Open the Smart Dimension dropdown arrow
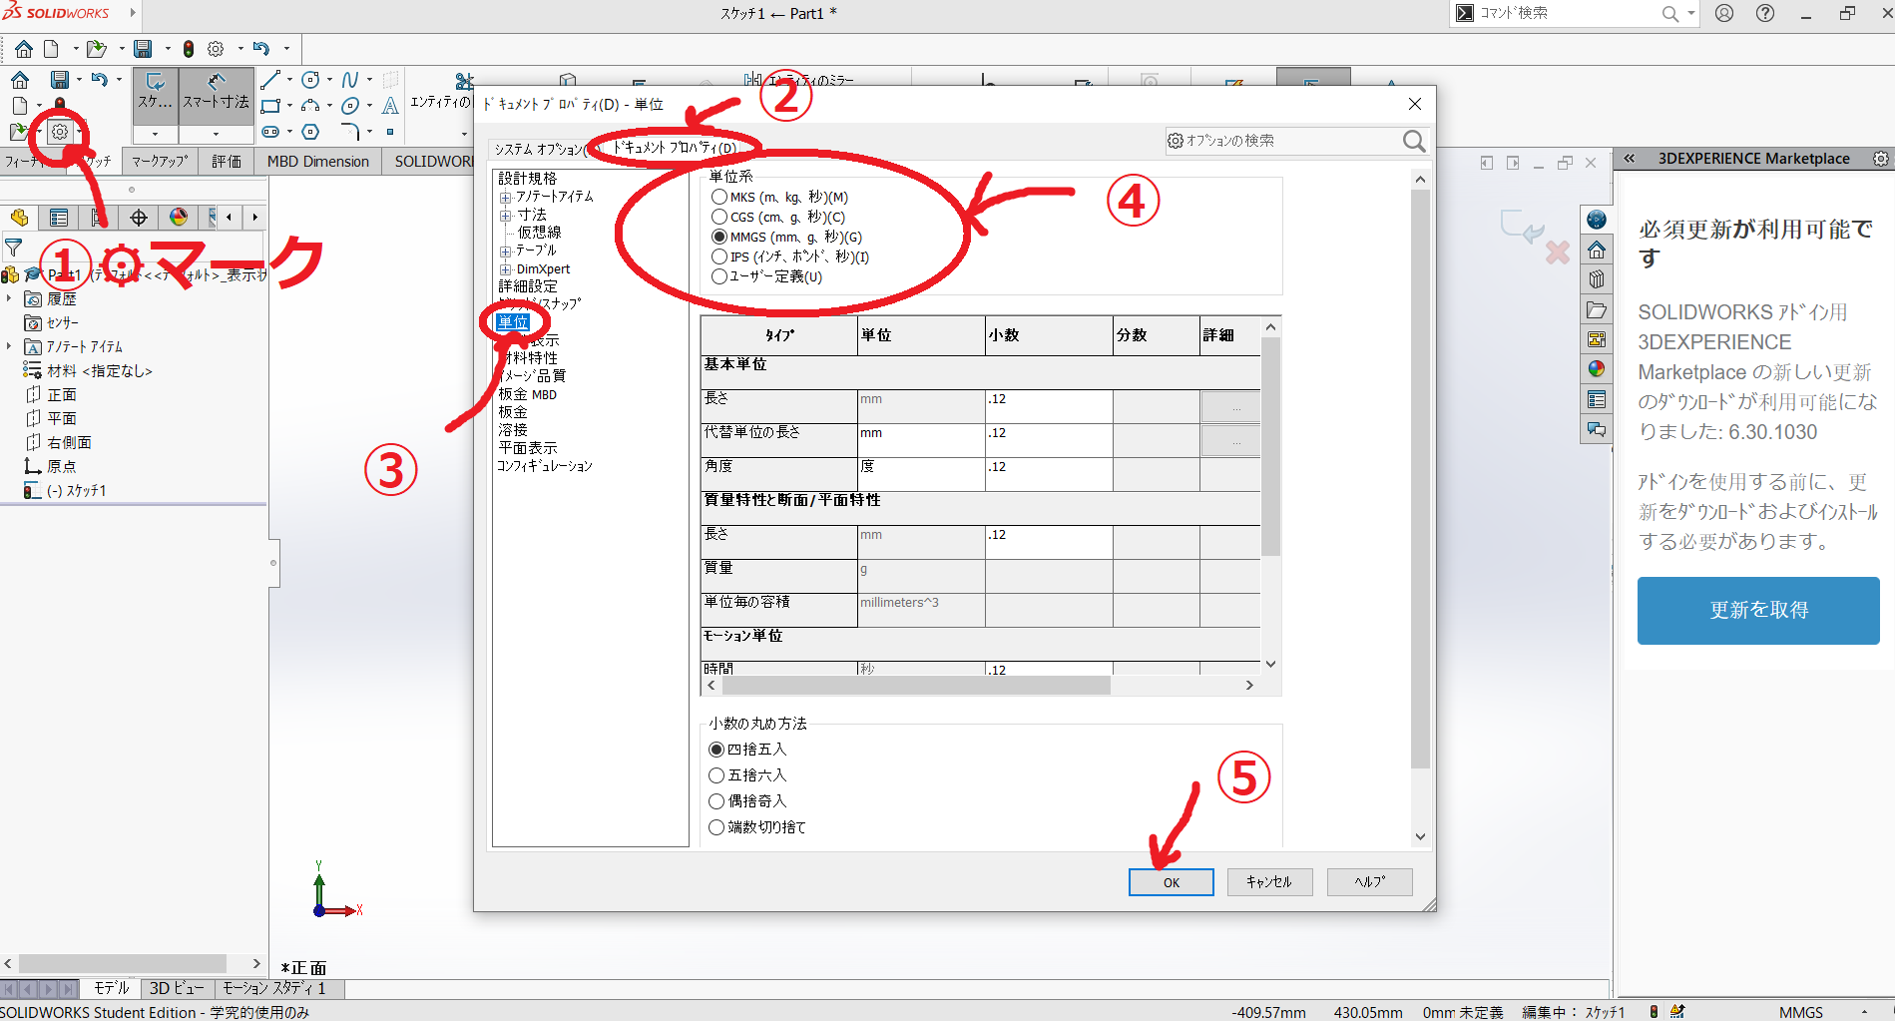Image resolution: width=1895 pixels, height=1021 pixels. [216, 134]
